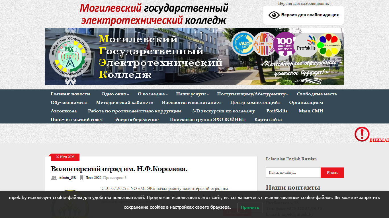Click the colorful Energy Marathon badge
The width and height of the screenshot is (389, 218).
tap(329, 45)
